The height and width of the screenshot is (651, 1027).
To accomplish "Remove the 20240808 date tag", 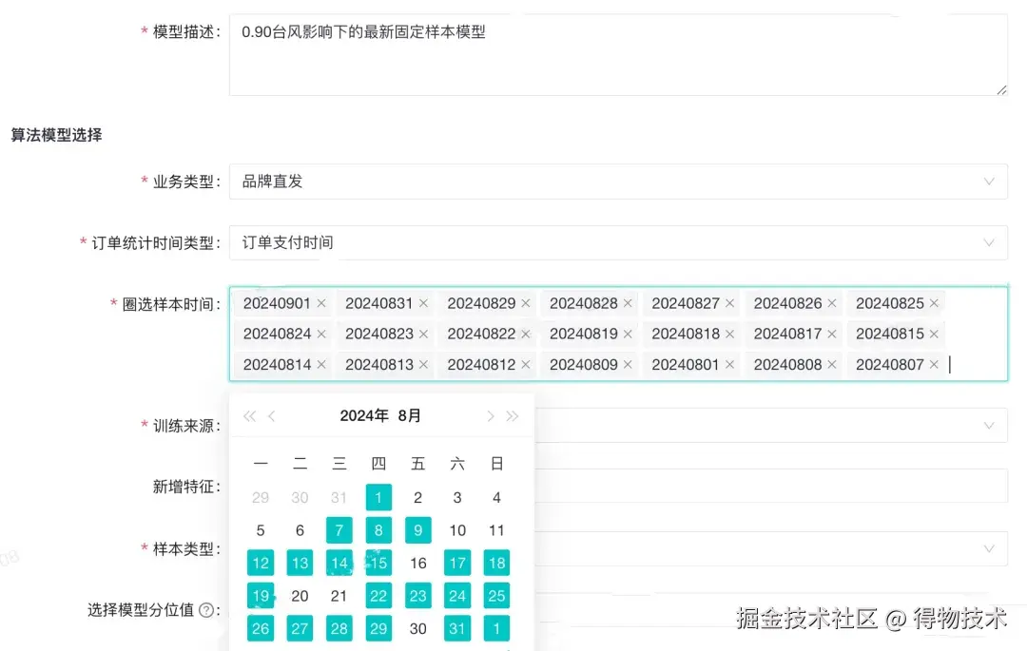I will click(832, 364).
